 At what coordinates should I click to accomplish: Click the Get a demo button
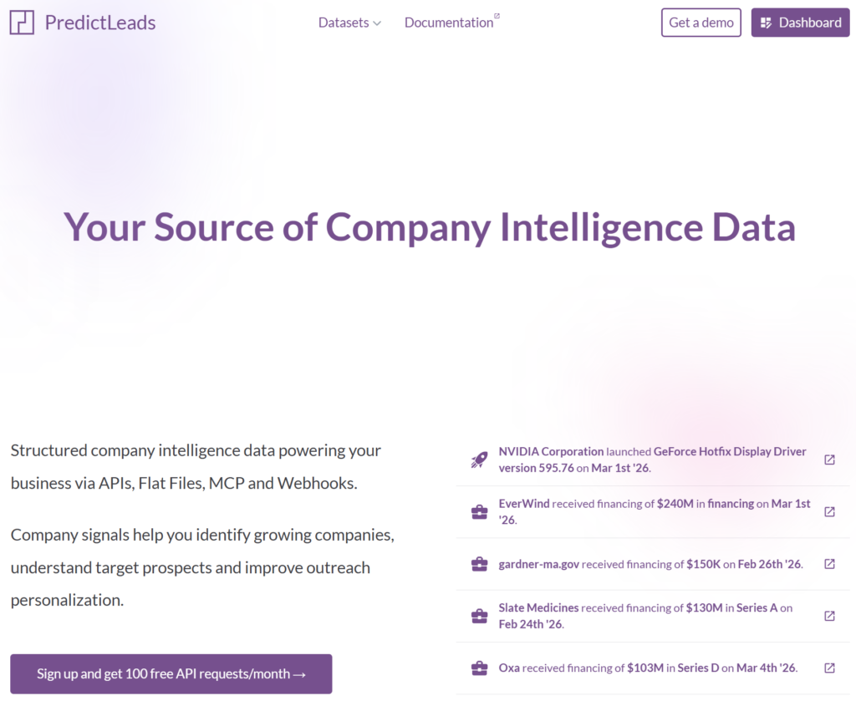pyautogui.click(x=701, y=23)
